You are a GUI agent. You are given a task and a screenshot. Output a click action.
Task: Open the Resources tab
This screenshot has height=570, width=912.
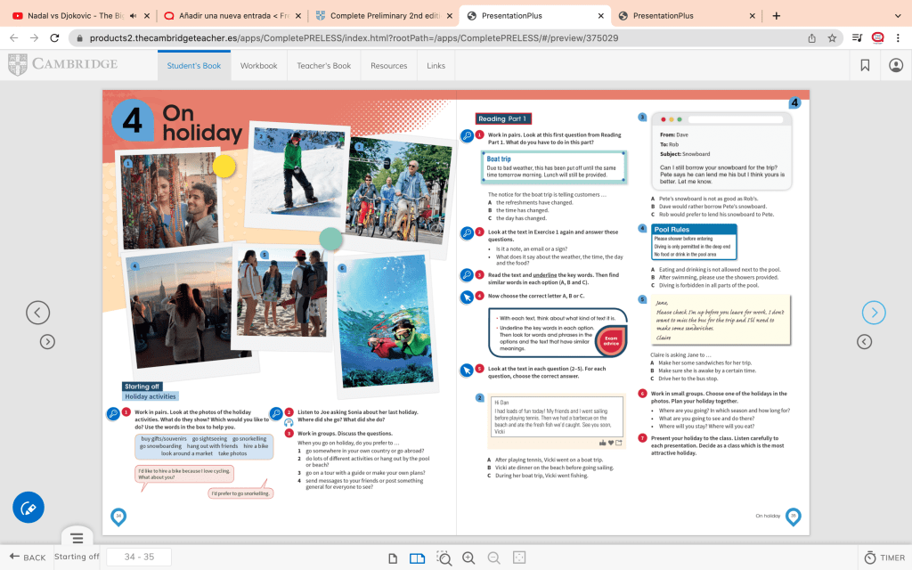388,66
